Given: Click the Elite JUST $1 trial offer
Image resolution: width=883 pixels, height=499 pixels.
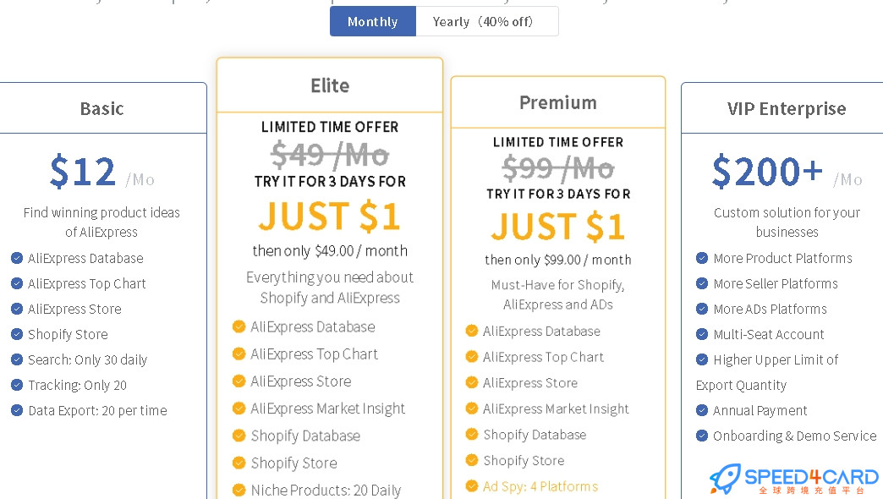Looking at the screenshot, I should pos(330,217).
